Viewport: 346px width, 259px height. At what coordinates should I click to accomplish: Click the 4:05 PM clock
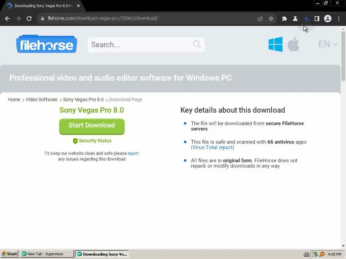tap(334, 254)
